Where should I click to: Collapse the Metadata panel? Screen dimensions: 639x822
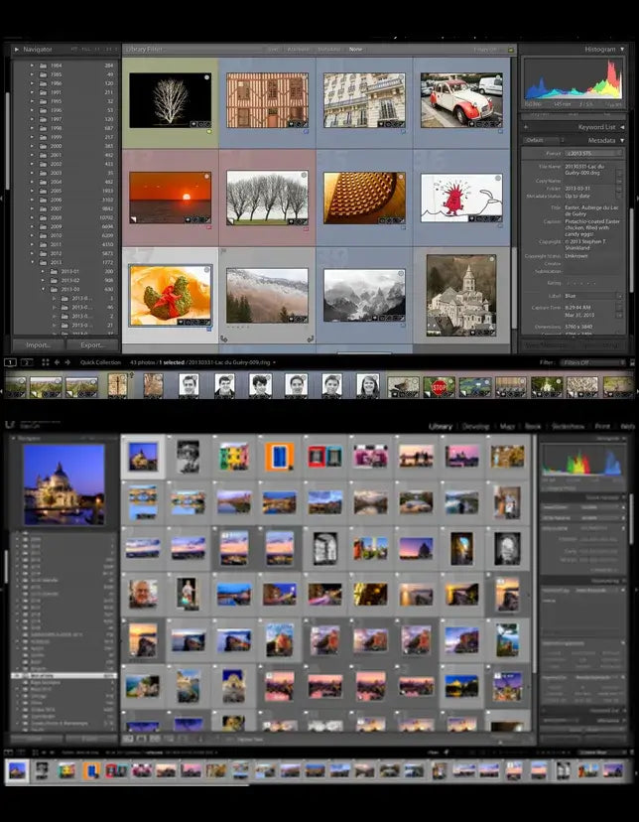pyautogui.click(x=622, y=141)
